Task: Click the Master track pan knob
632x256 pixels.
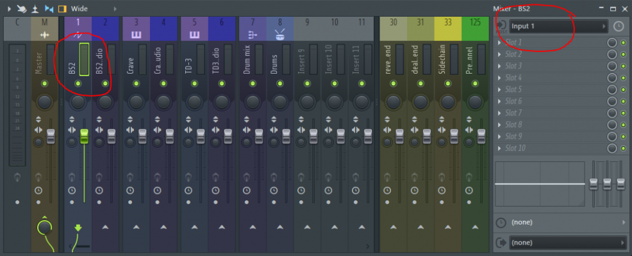Action: (44, 102)
